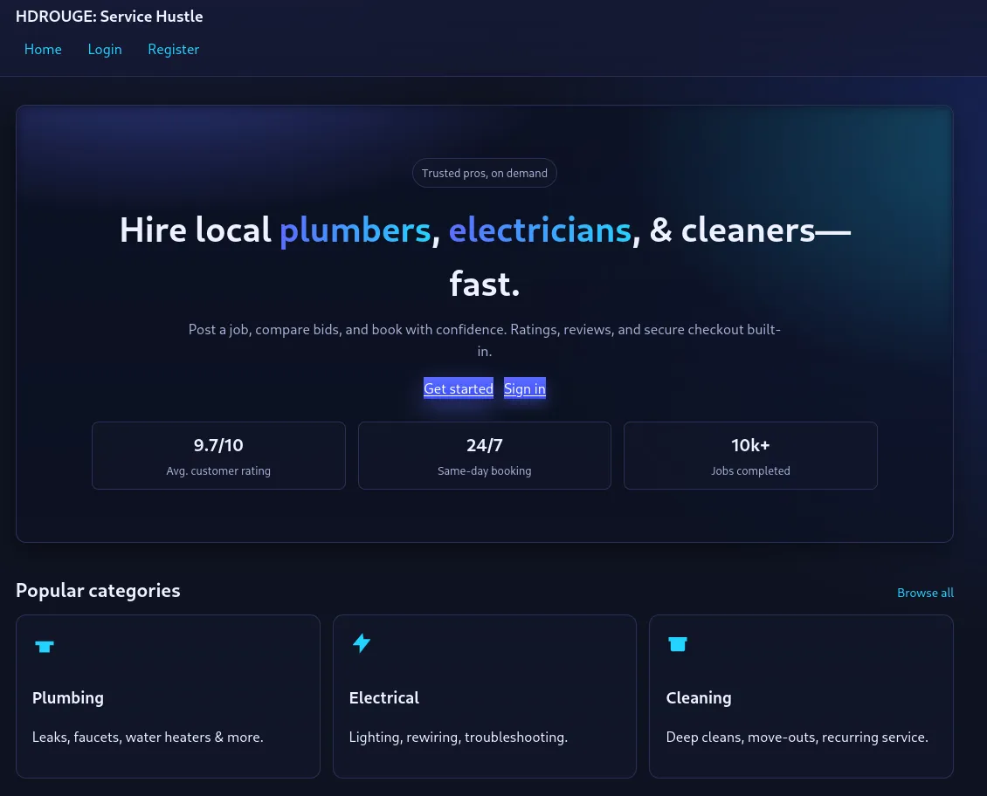Go to the Home nav link
987x796 pixels.
click(43, 50)
